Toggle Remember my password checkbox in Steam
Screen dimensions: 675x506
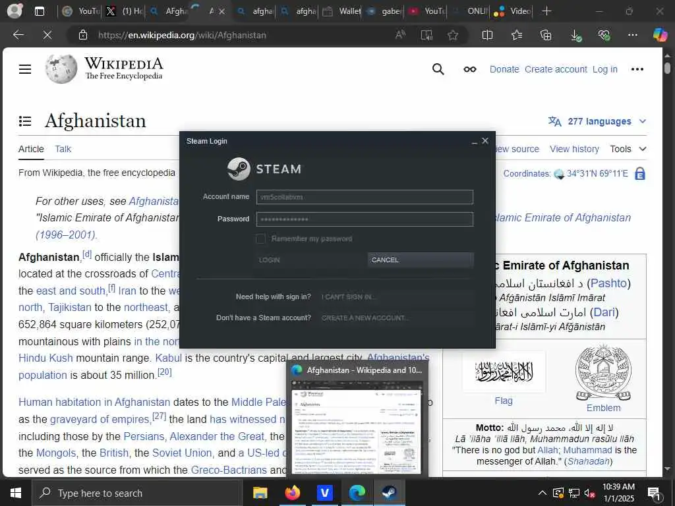[260, 239]
